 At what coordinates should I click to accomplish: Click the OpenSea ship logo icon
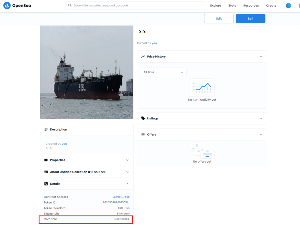[7, 5]
